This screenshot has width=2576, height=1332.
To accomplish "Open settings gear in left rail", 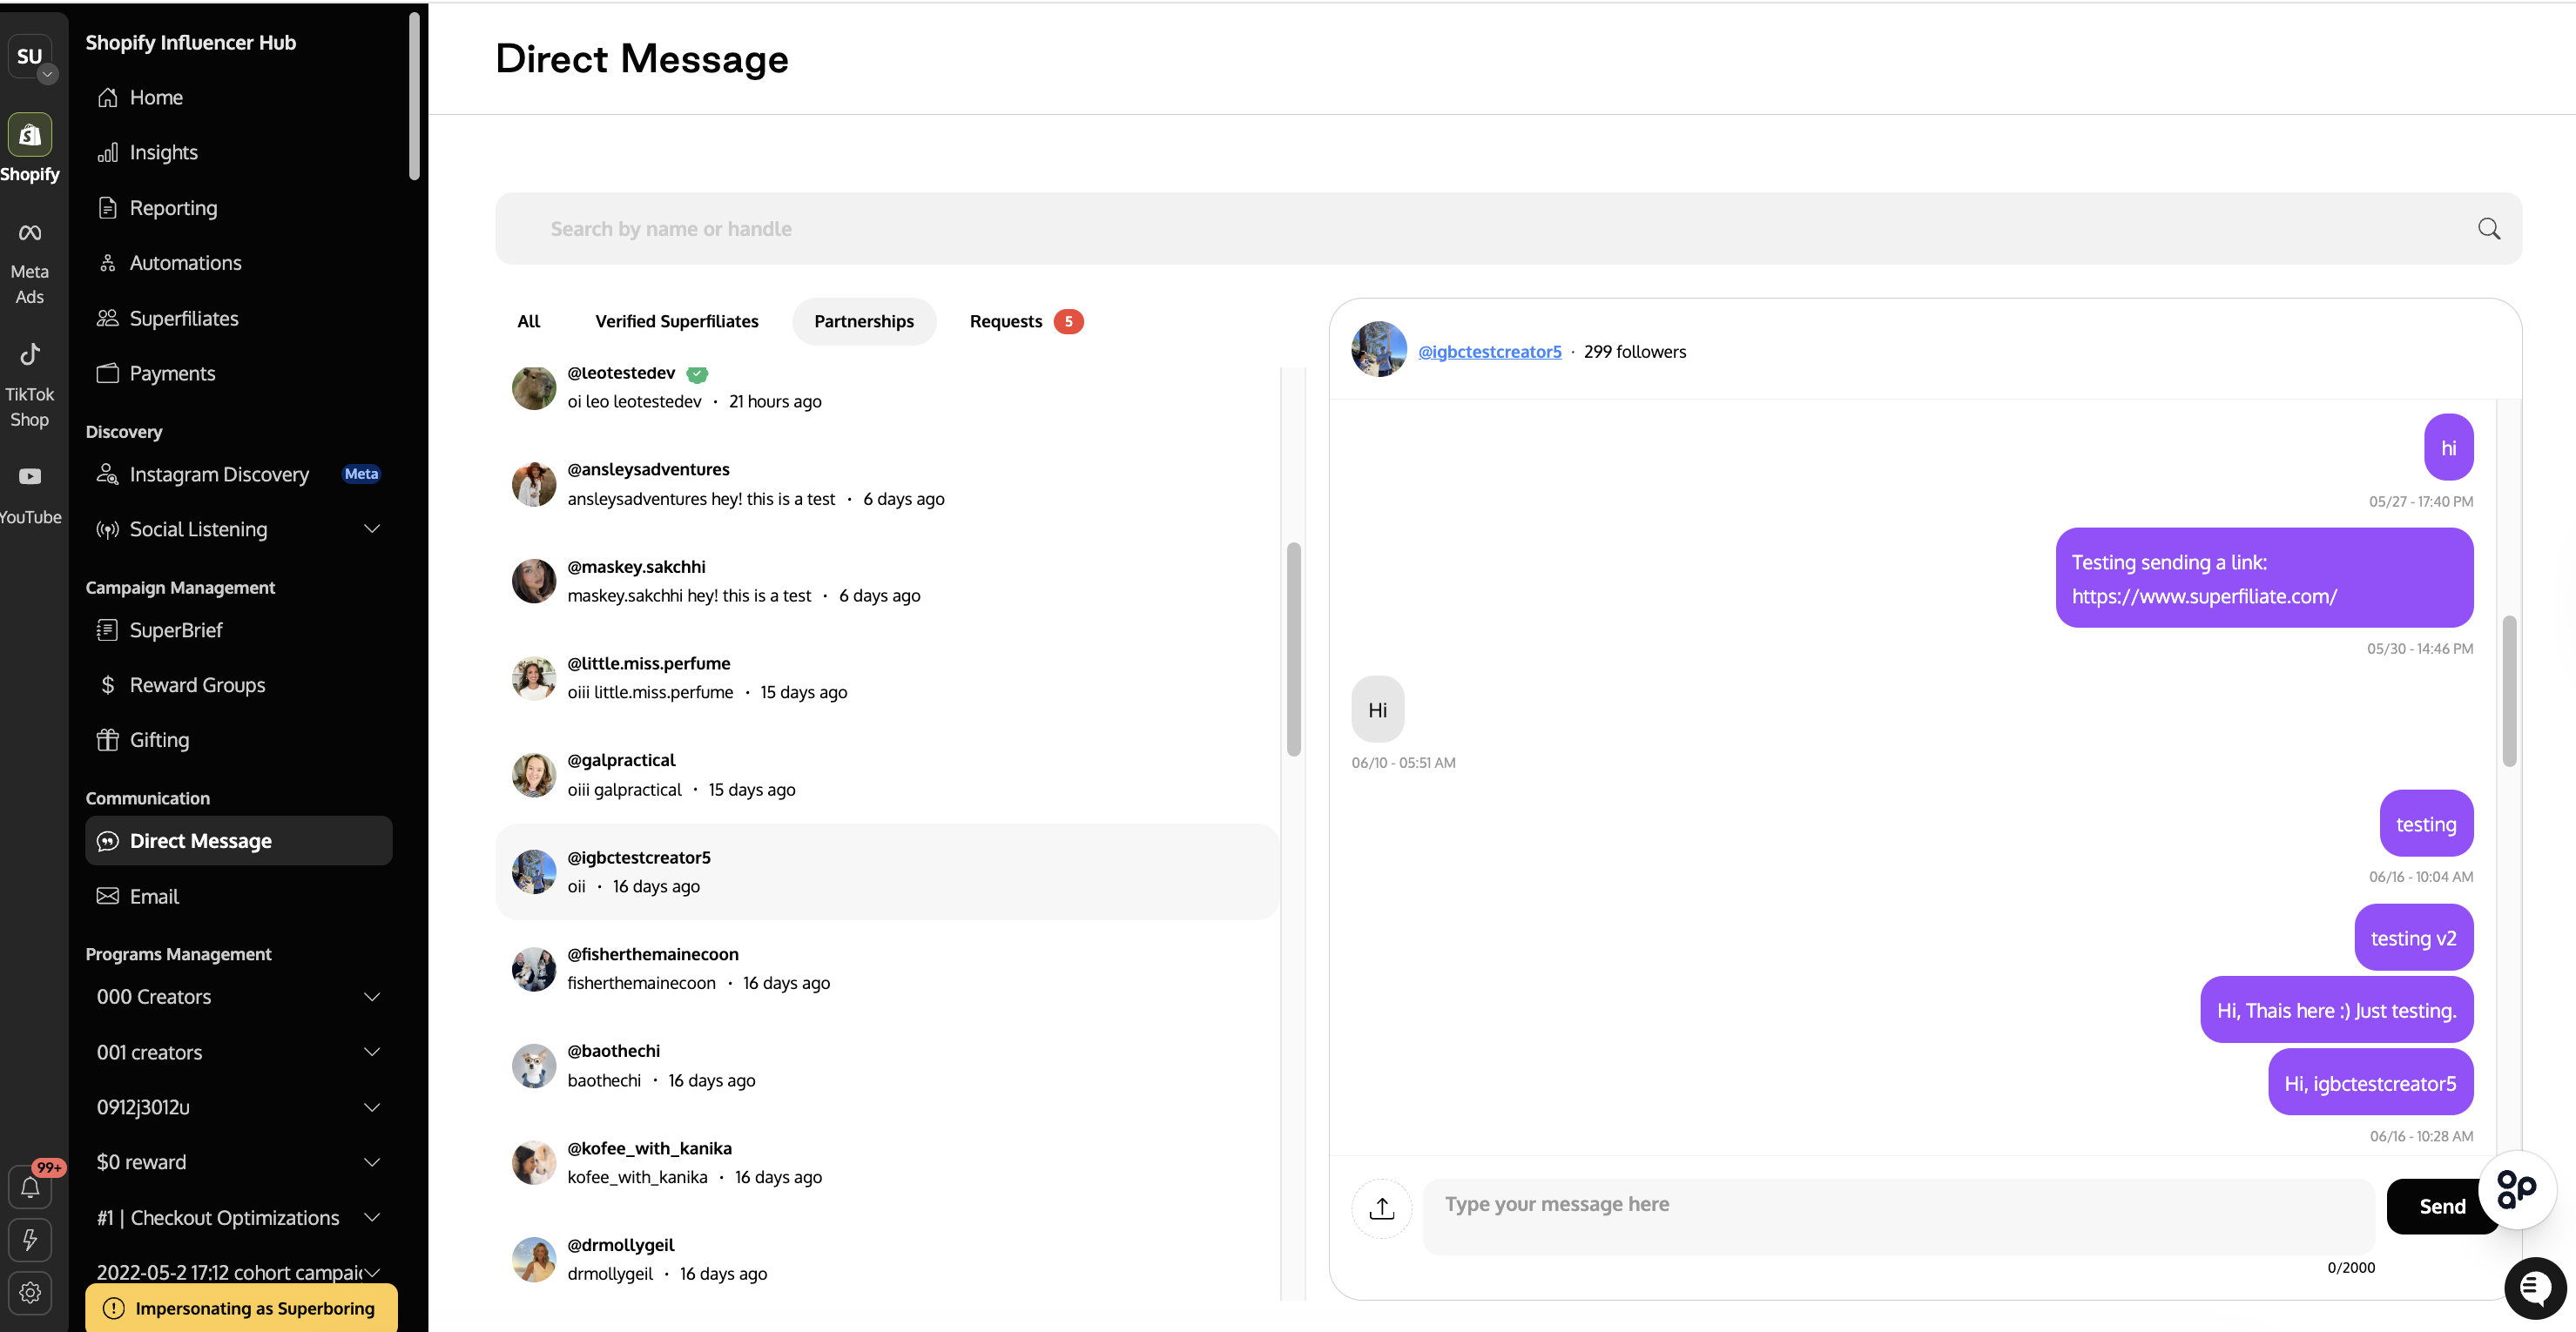I will coord(30,1292).
